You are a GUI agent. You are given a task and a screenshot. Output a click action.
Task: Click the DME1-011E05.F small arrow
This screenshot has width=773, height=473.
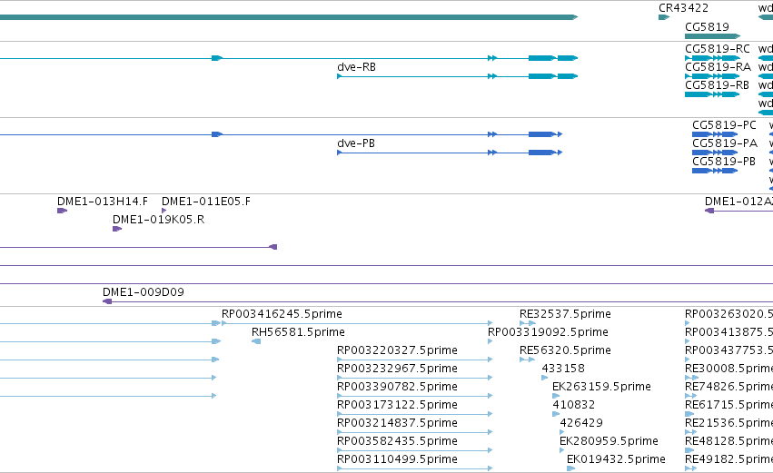164,211
